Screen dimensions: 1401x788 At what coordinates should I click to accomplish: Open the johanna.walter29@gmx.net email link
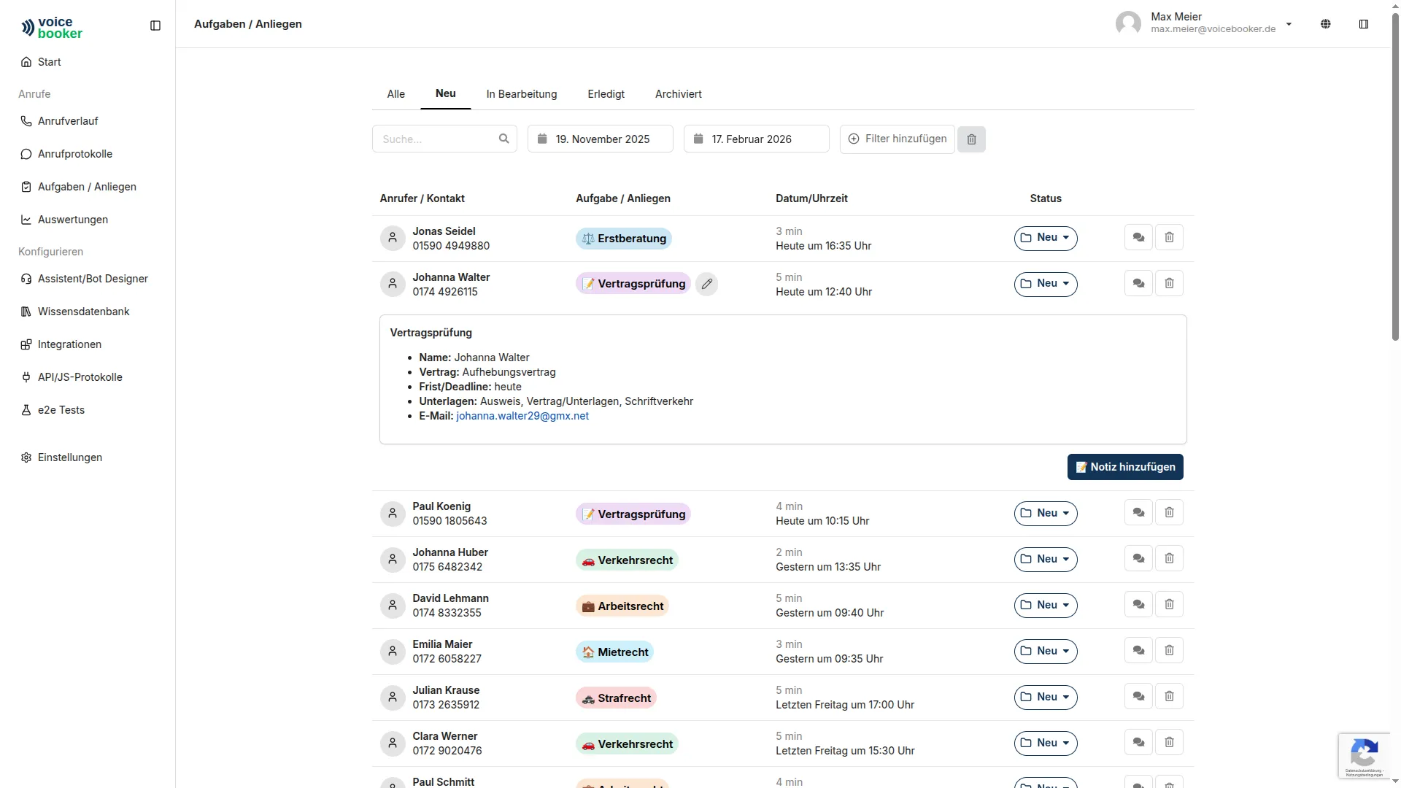[x=522, y=416]
